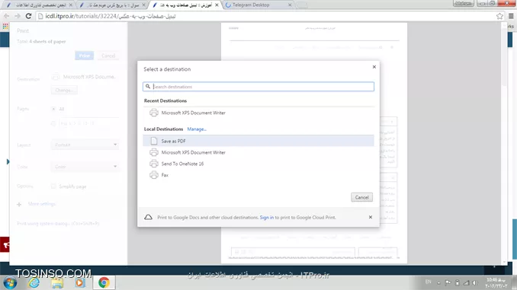This screenshot has width=517, height=290.
Task: Click the Action Center flag tray icon
Action: pos(448,282)
